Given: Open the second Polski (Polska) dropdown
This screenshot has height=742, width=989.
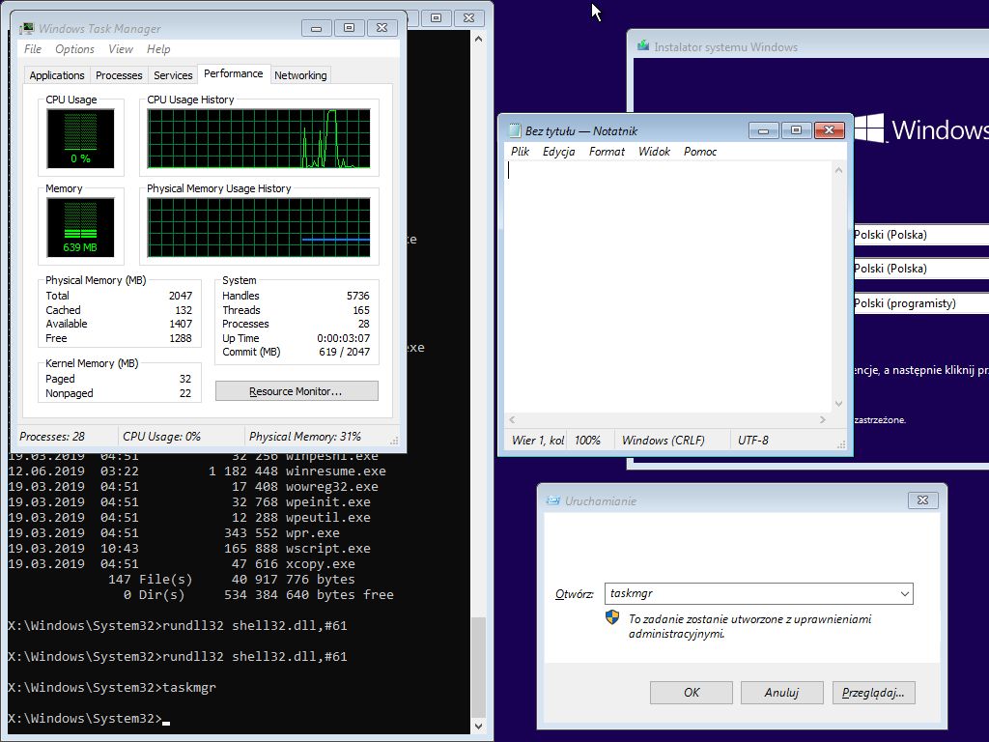Looking at the screenshot, I should pyautogui.click(x=920, y=269).
